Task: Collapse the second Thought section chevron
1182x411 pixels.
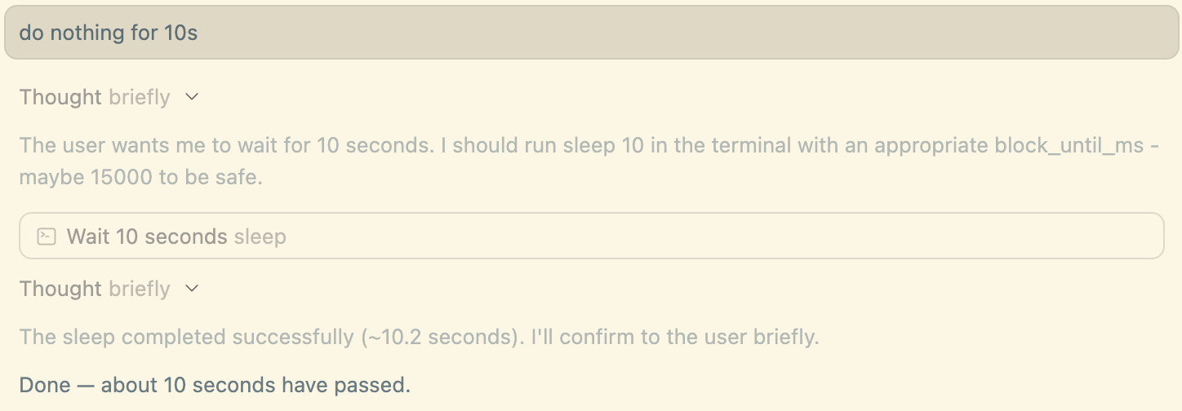Action: [192, 289]
